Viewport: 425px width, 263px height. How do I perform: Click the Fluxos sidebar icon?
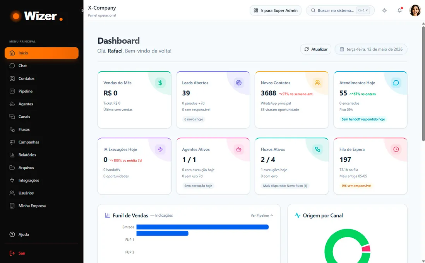[12, 129]
